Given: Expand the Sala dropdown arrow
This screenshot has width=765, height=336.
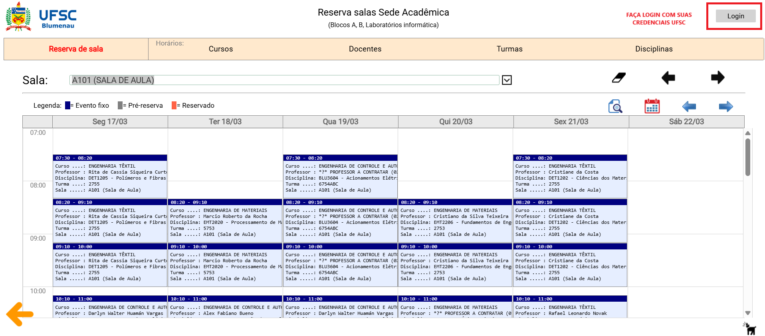Looking at the screenshot, I should [507, 80].
